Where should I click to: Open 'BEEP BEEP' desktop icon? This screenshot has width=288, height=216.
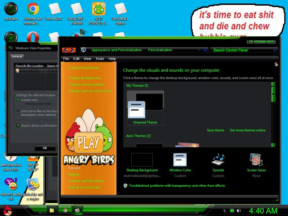coord(33,164)
